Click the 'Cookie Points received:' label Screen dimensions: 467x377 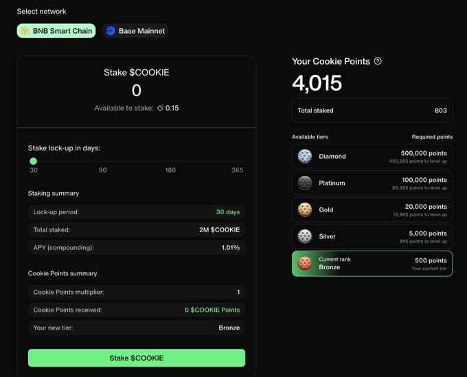point(67,310)
